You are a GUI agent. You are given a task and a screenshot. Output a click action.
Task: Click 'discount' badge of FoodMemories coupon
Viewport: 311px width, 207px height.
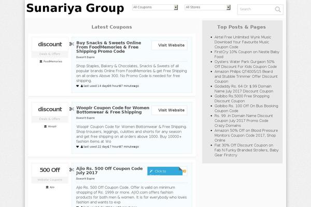click(x=50, y=44)
